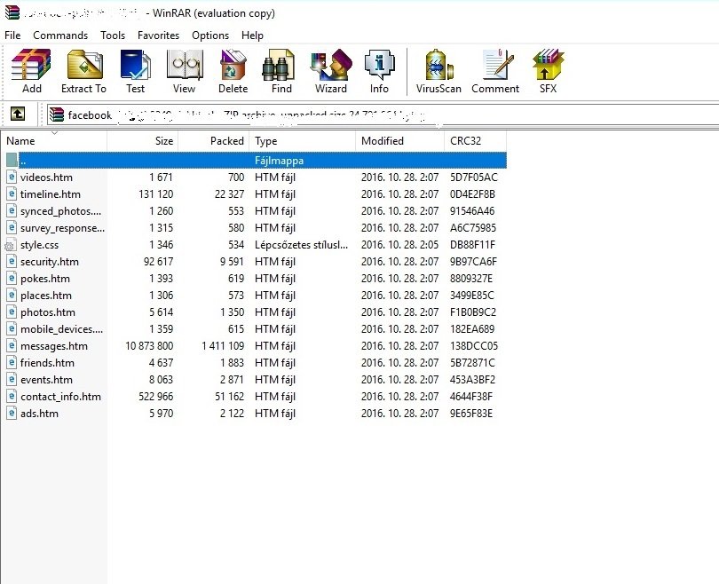The image size is (719, 584).
Task: Run the Test archive tool
Action: click(x=135, y=71)
